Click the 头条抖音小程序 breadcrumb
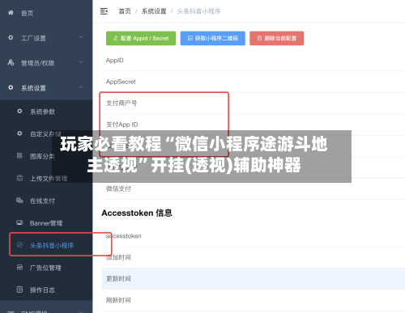The image size is (405, 313). point(198,11)
